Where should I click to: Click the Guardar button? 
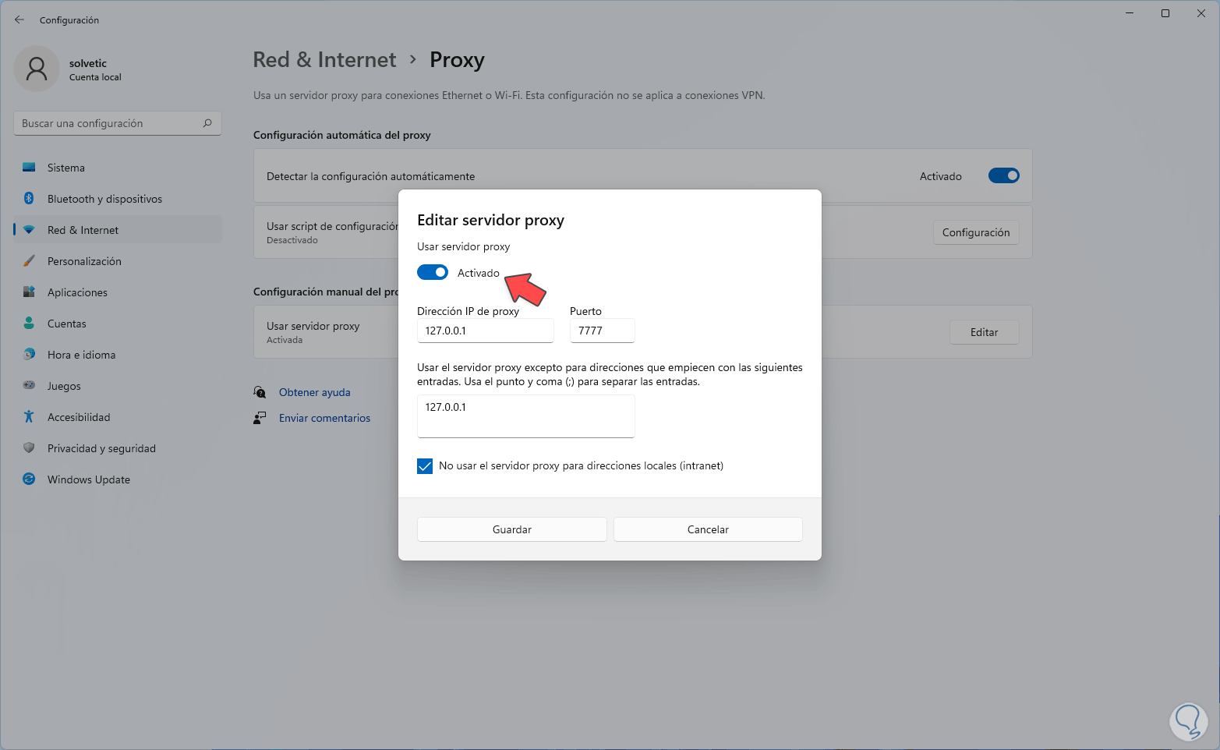coord(511,529)
